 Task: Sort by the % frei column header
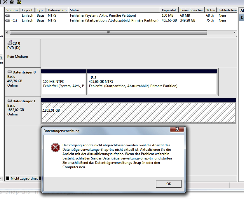210,10
